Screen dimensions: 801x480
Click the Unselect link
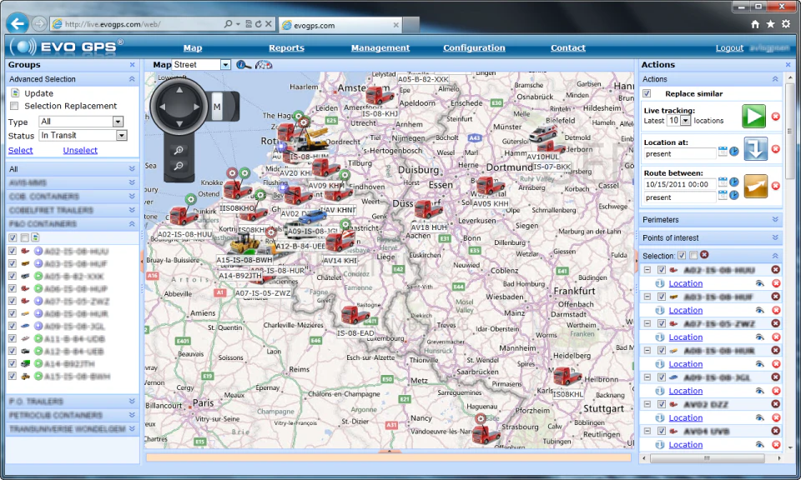tap(81, 150)
